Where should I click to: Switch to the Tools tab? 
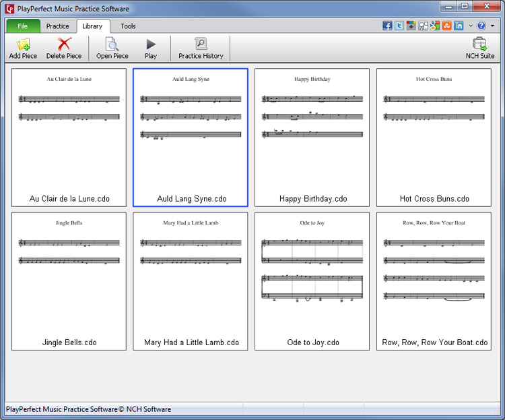point(128,26)
